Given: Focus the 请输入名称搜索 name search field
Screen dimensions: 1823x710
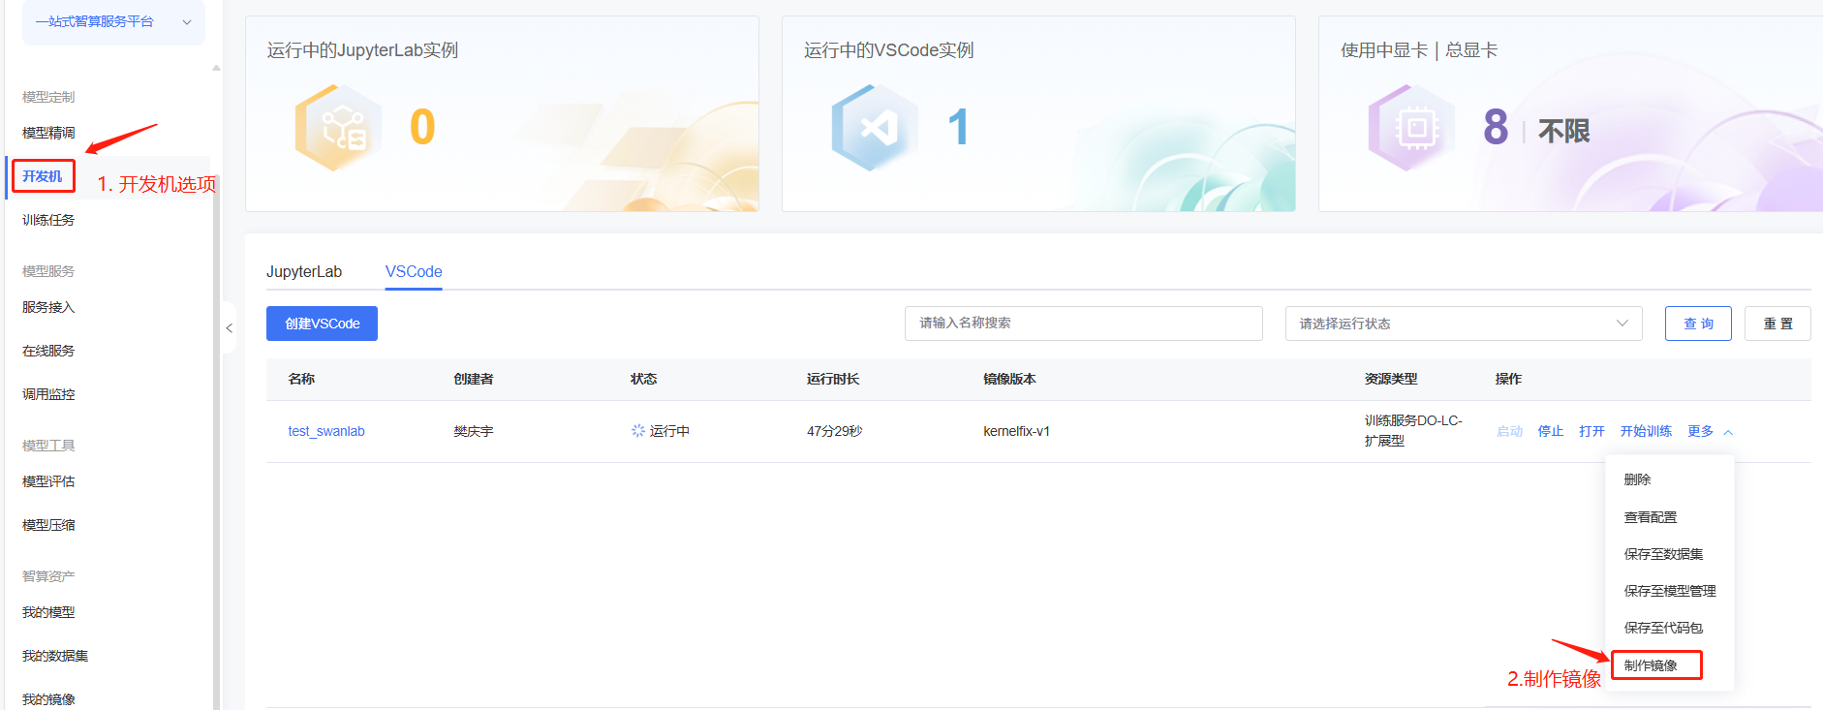Looking at the screenshot, I should 1083,324.
